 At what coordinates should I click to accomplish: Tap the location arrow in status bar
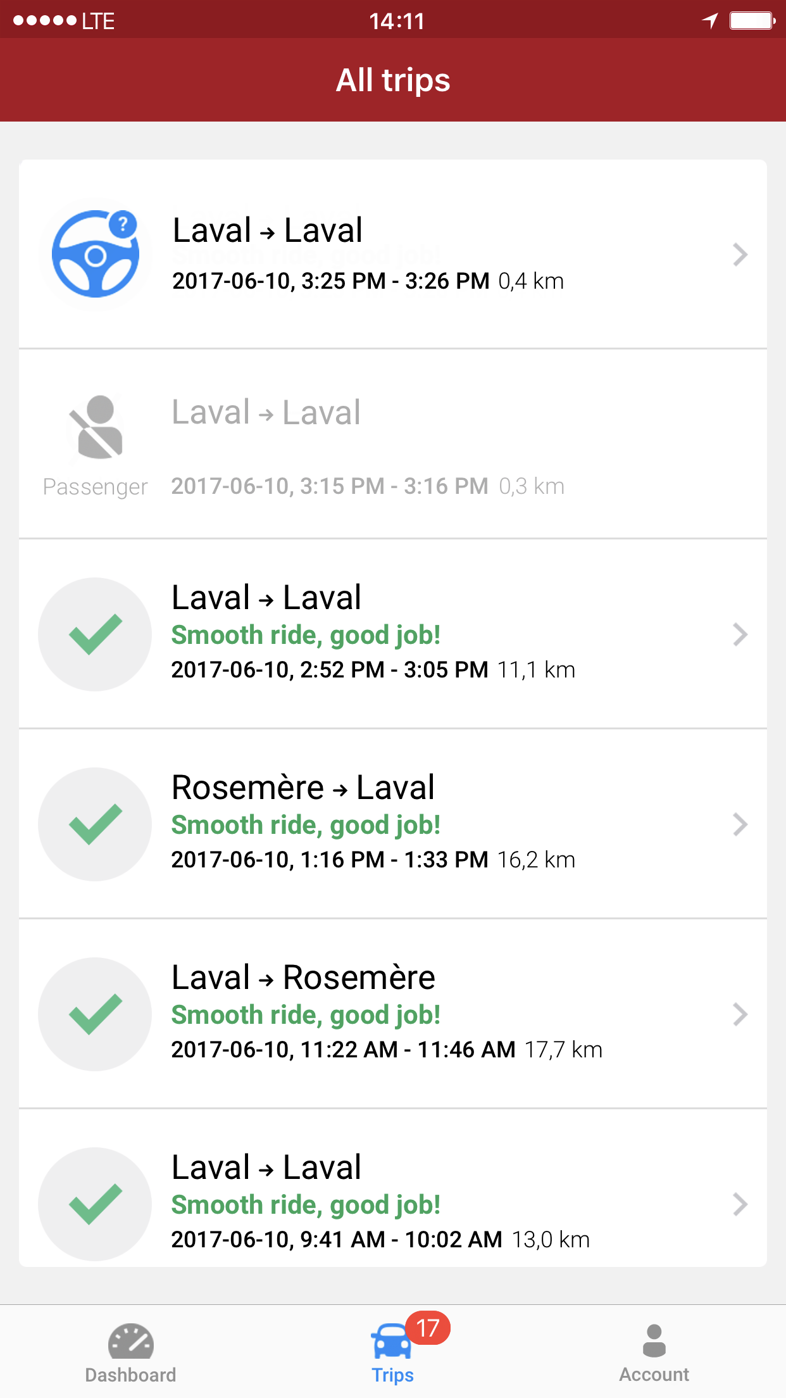click(x=710, y=21)
